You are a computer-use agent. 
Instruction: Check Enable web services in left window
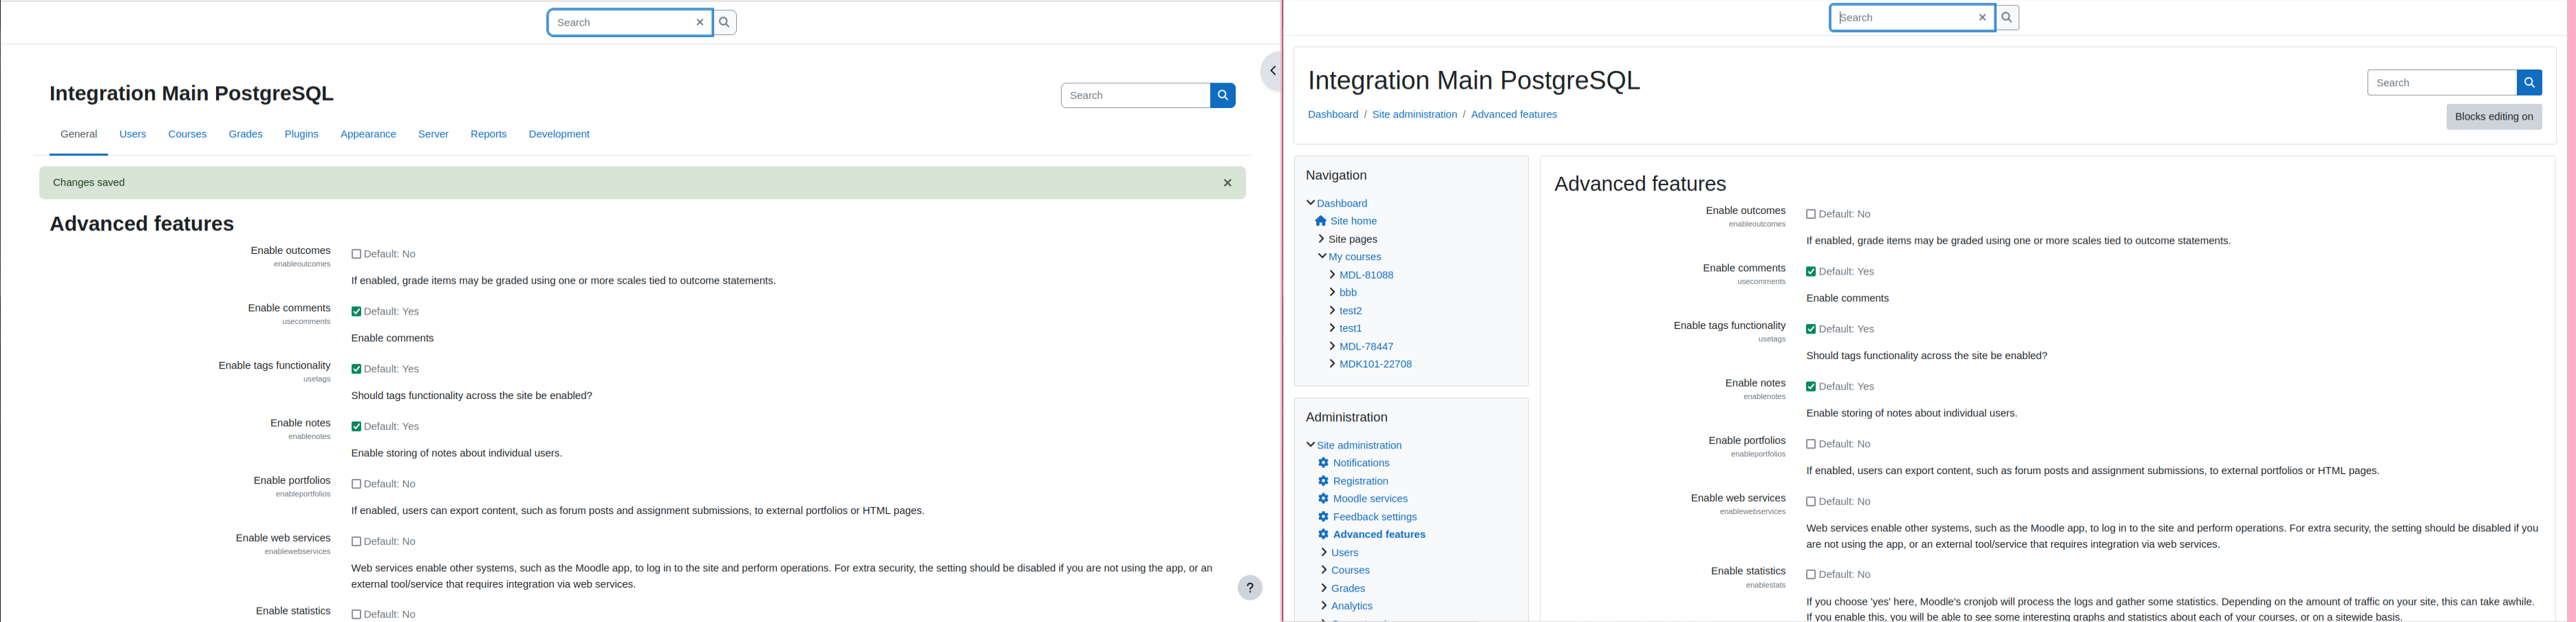click(356, 542)
